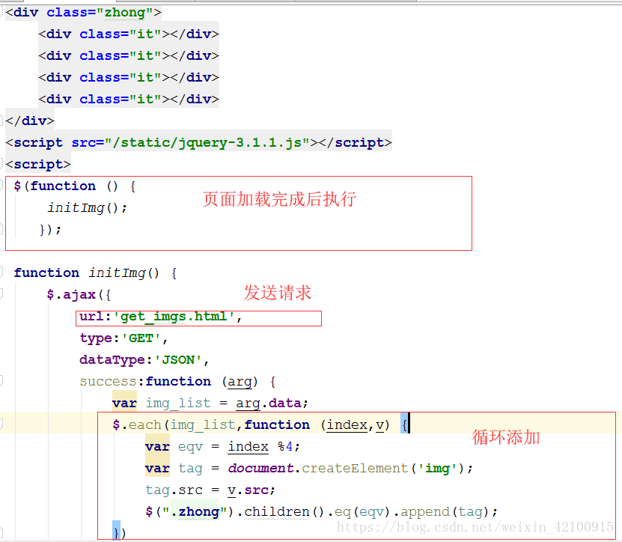
Task: Click the "/static/jquery-3.1.1.js" src path
Action: 207,142
